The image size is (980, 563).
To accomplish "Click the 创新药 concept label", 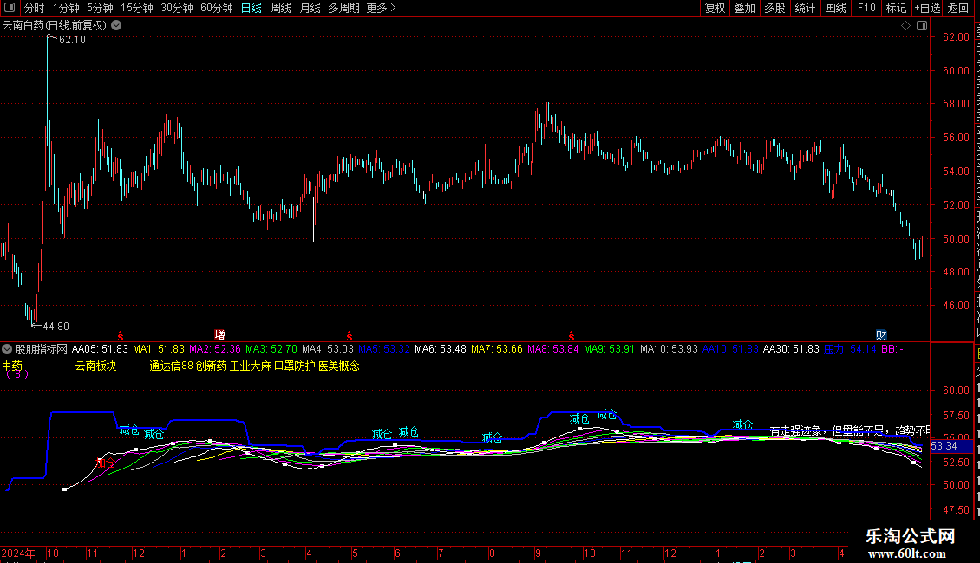I will (x=212, y=366).
